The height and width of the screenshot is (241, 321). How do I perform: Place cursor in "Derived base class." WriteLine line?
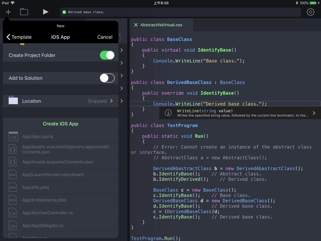(x=210, y=104)
